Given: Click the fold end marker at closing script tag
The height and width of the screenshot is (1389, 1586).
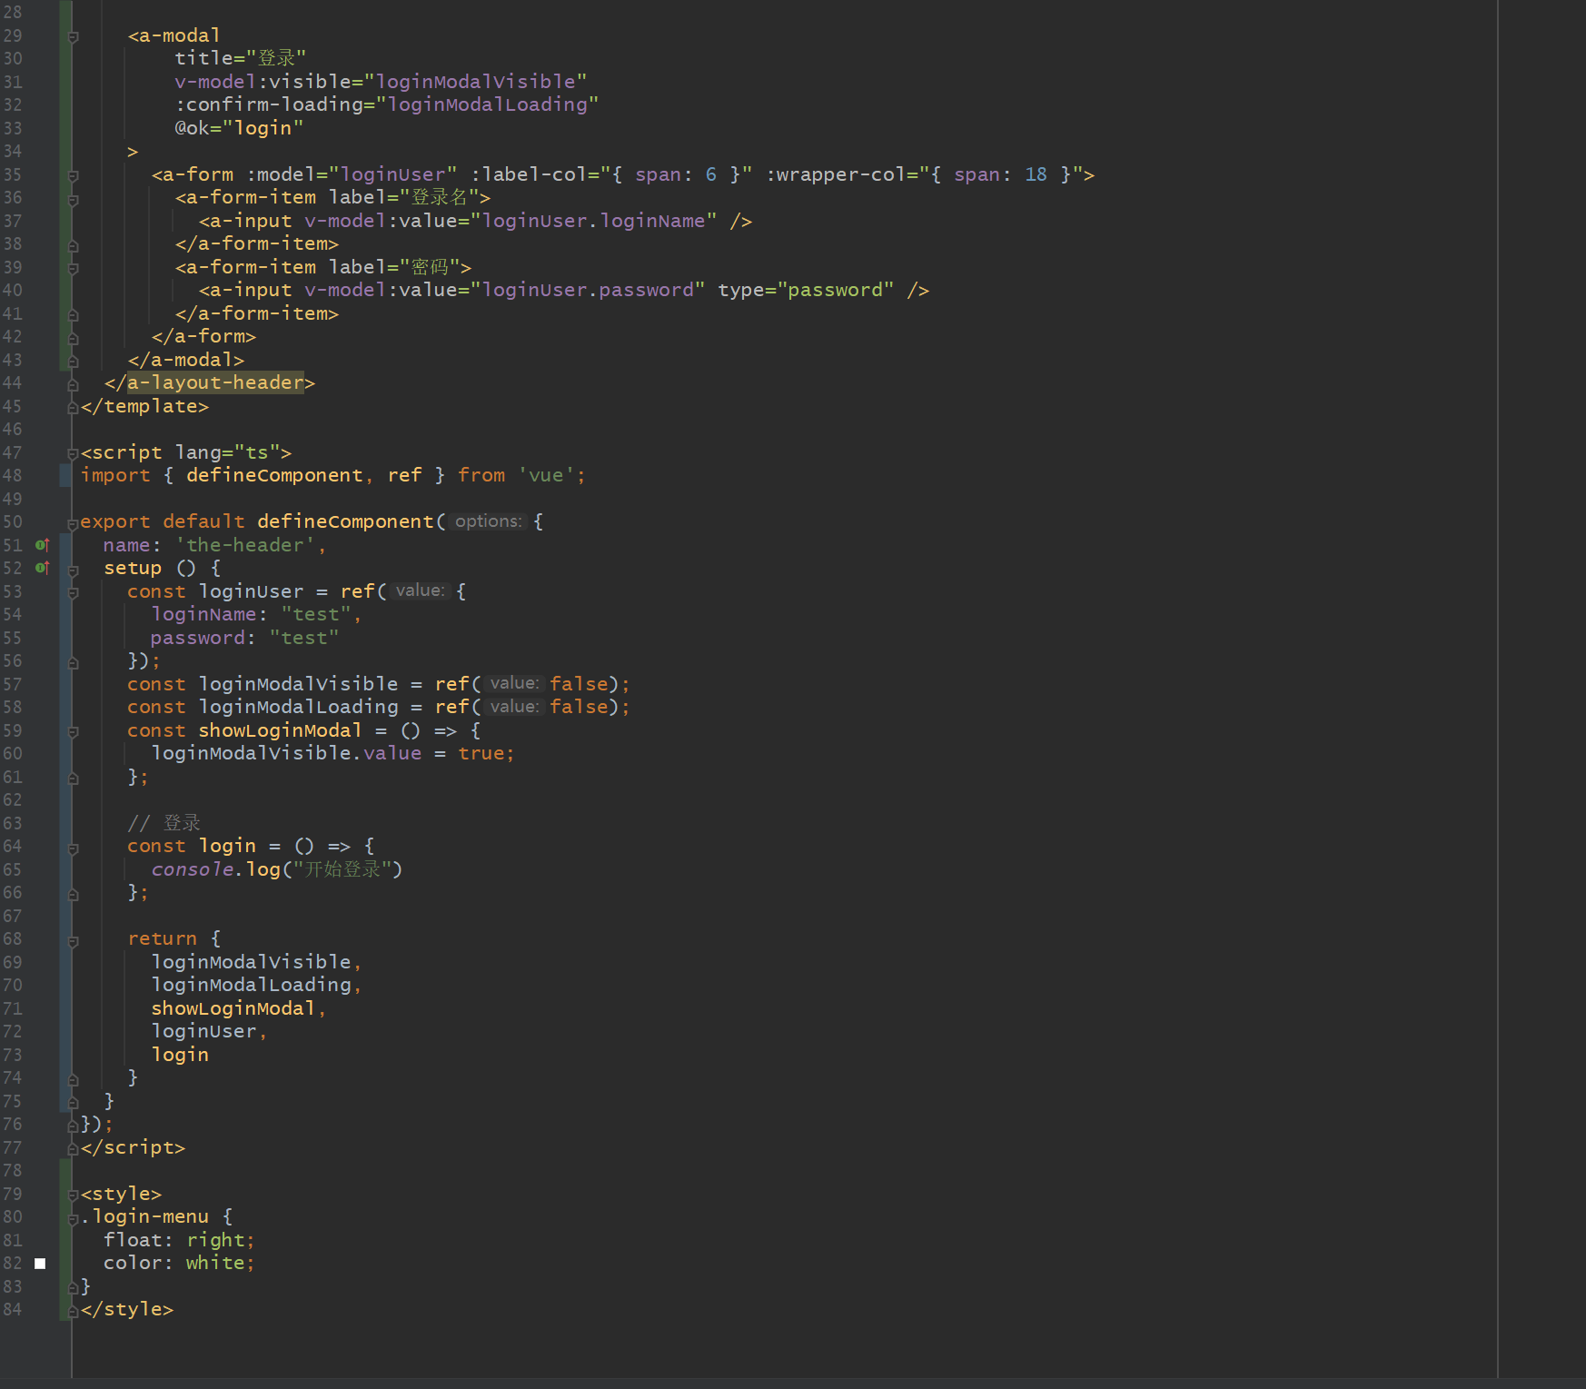Looking at the screenshot, I should click(74, 1148).
